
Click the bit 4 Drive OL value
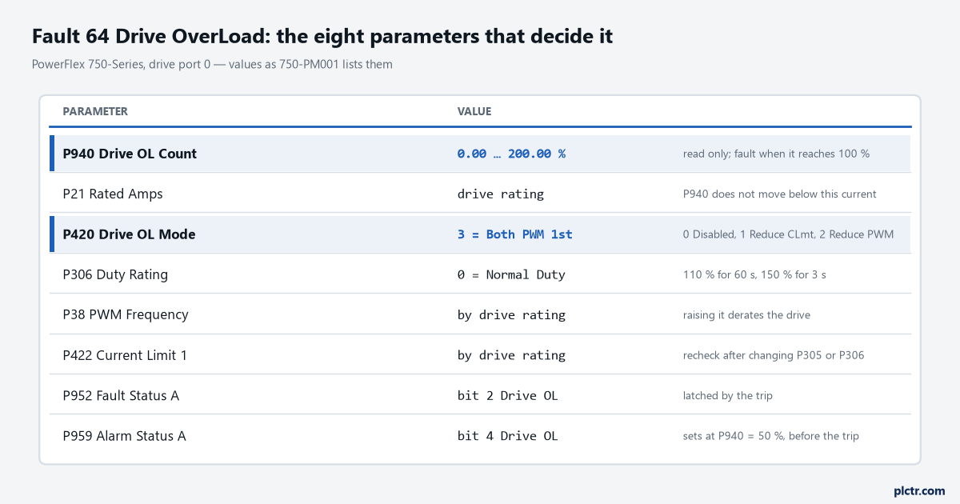click(x=507, y=436)
